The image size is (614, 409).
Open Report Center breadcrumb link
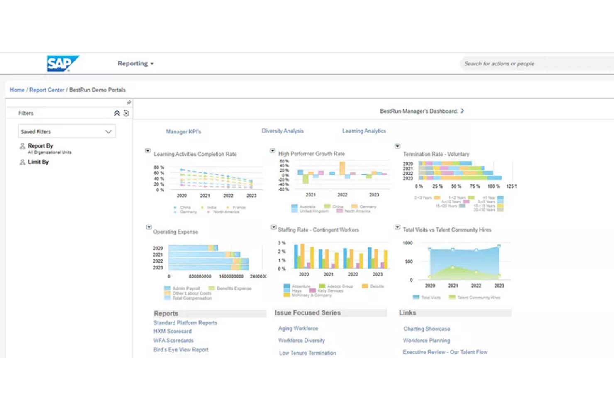tap(47, 90)
